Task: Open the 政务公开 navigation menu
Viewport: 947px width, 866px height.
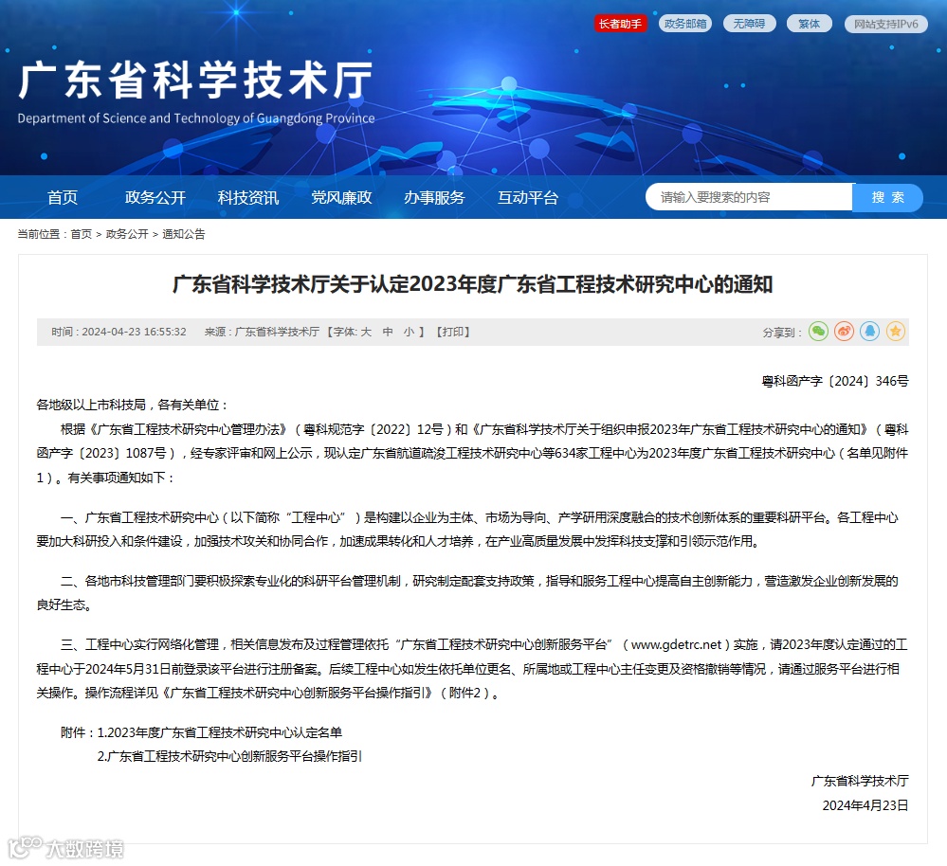Action: coord(155,197)
